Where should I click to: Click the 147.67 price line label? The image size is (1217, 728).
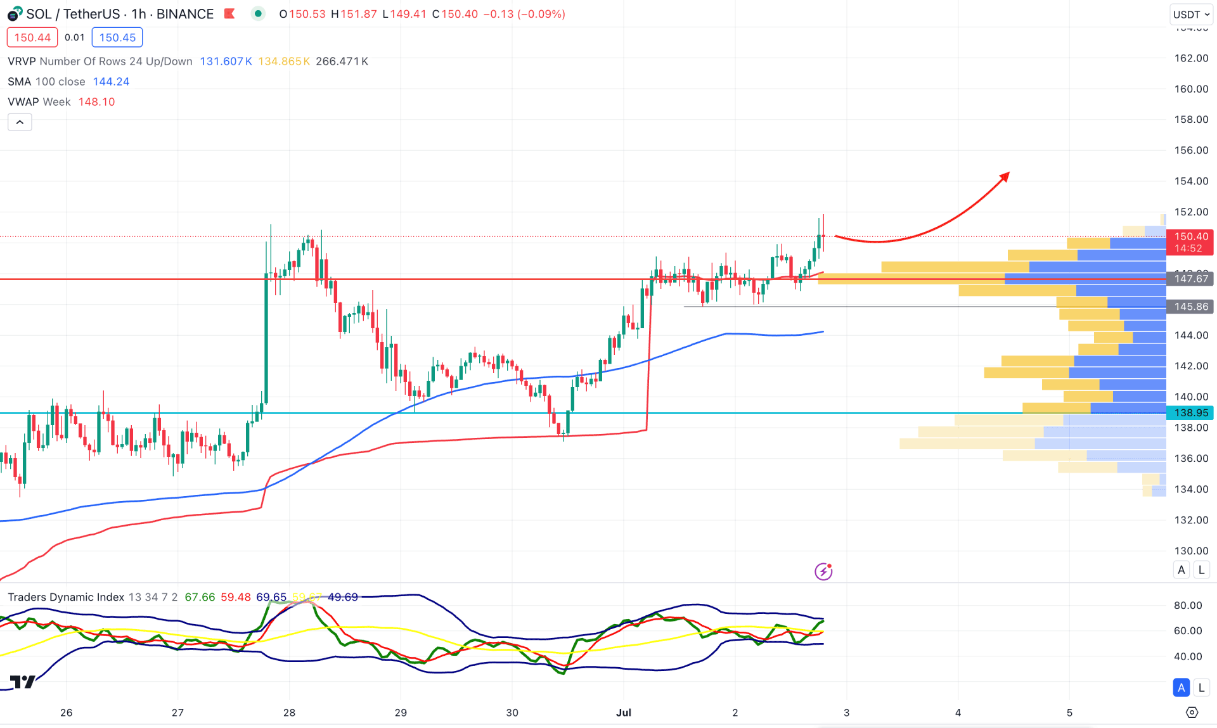pyautogui.click(x=1190, y=279)
